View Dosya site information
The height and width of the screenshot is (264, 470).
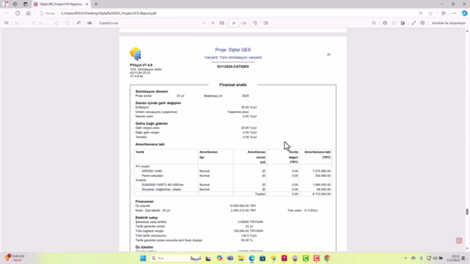click(x=47, y=13)
